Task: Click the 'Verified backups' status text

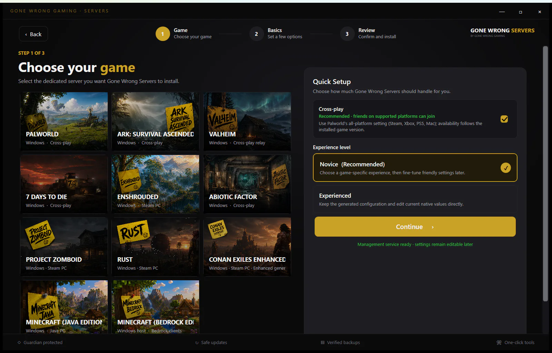Action: tap(343, 343)
